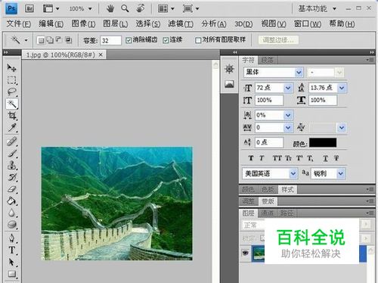Choose Subtract from Selection mode button
This screenshot has height=283, width=378.
coord(59,40)
